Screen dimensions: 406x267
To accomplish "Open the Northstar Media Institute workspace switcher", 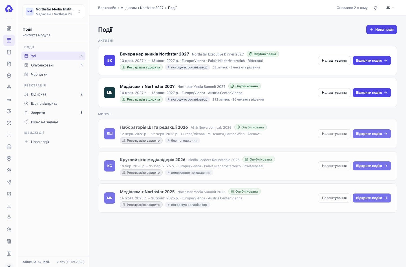I will click(53, 12).
